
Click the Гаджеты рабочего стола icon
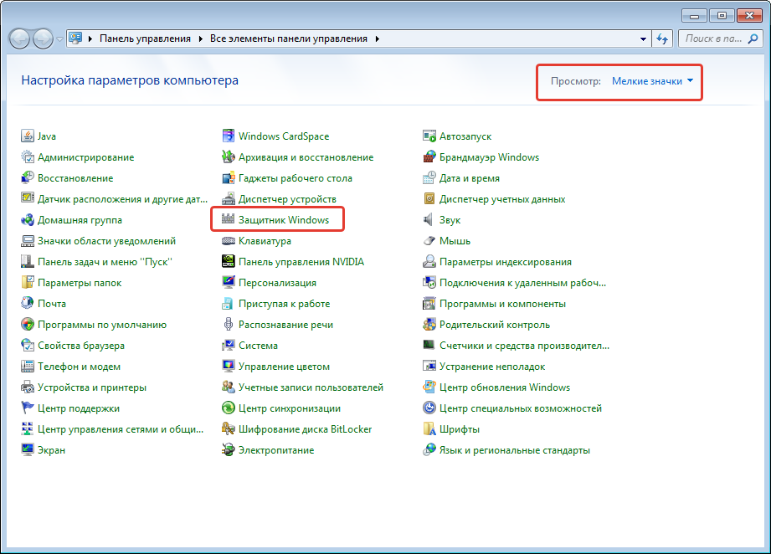coord(229,178)
